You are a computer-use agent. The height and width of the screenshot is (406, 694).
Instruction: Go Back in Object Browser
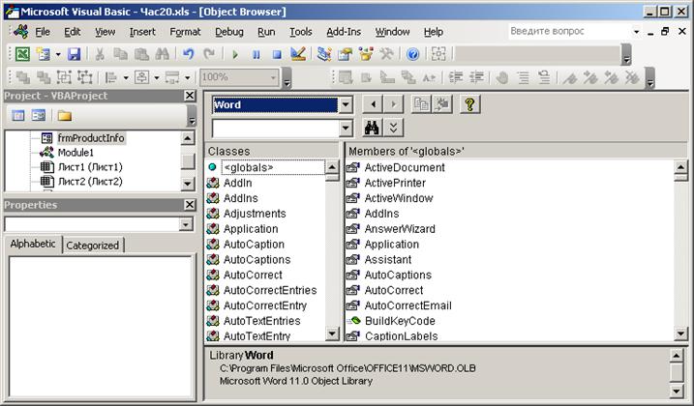click(x=373, y=104)
